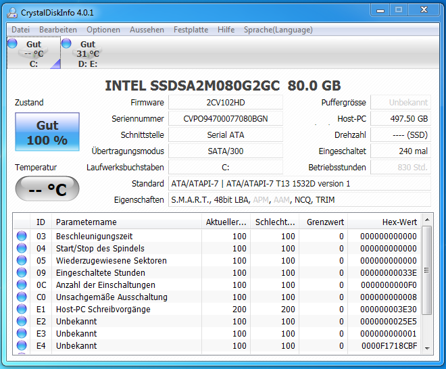Click blue status orb on C: drive tab
446x369 pixels.
pos(13,43)
